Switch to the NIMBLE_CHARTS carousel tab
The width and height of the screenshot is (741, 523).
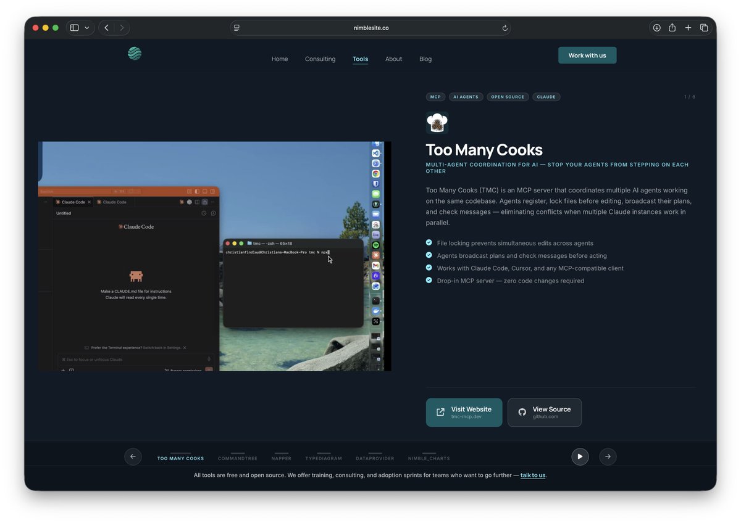coord(429,458)
